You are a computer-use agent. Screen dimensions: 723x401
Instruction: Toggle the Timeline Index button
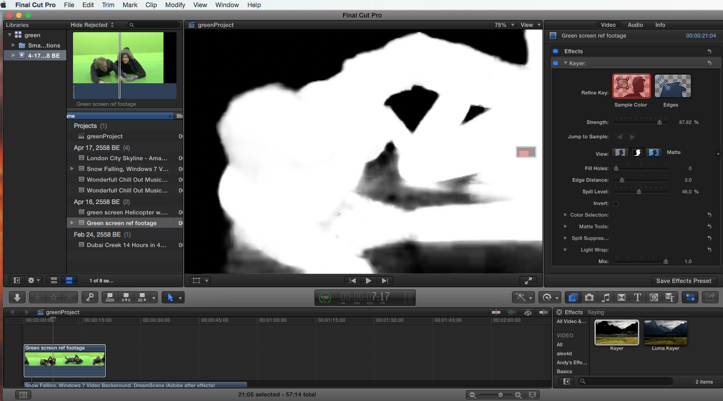(23, 395)
